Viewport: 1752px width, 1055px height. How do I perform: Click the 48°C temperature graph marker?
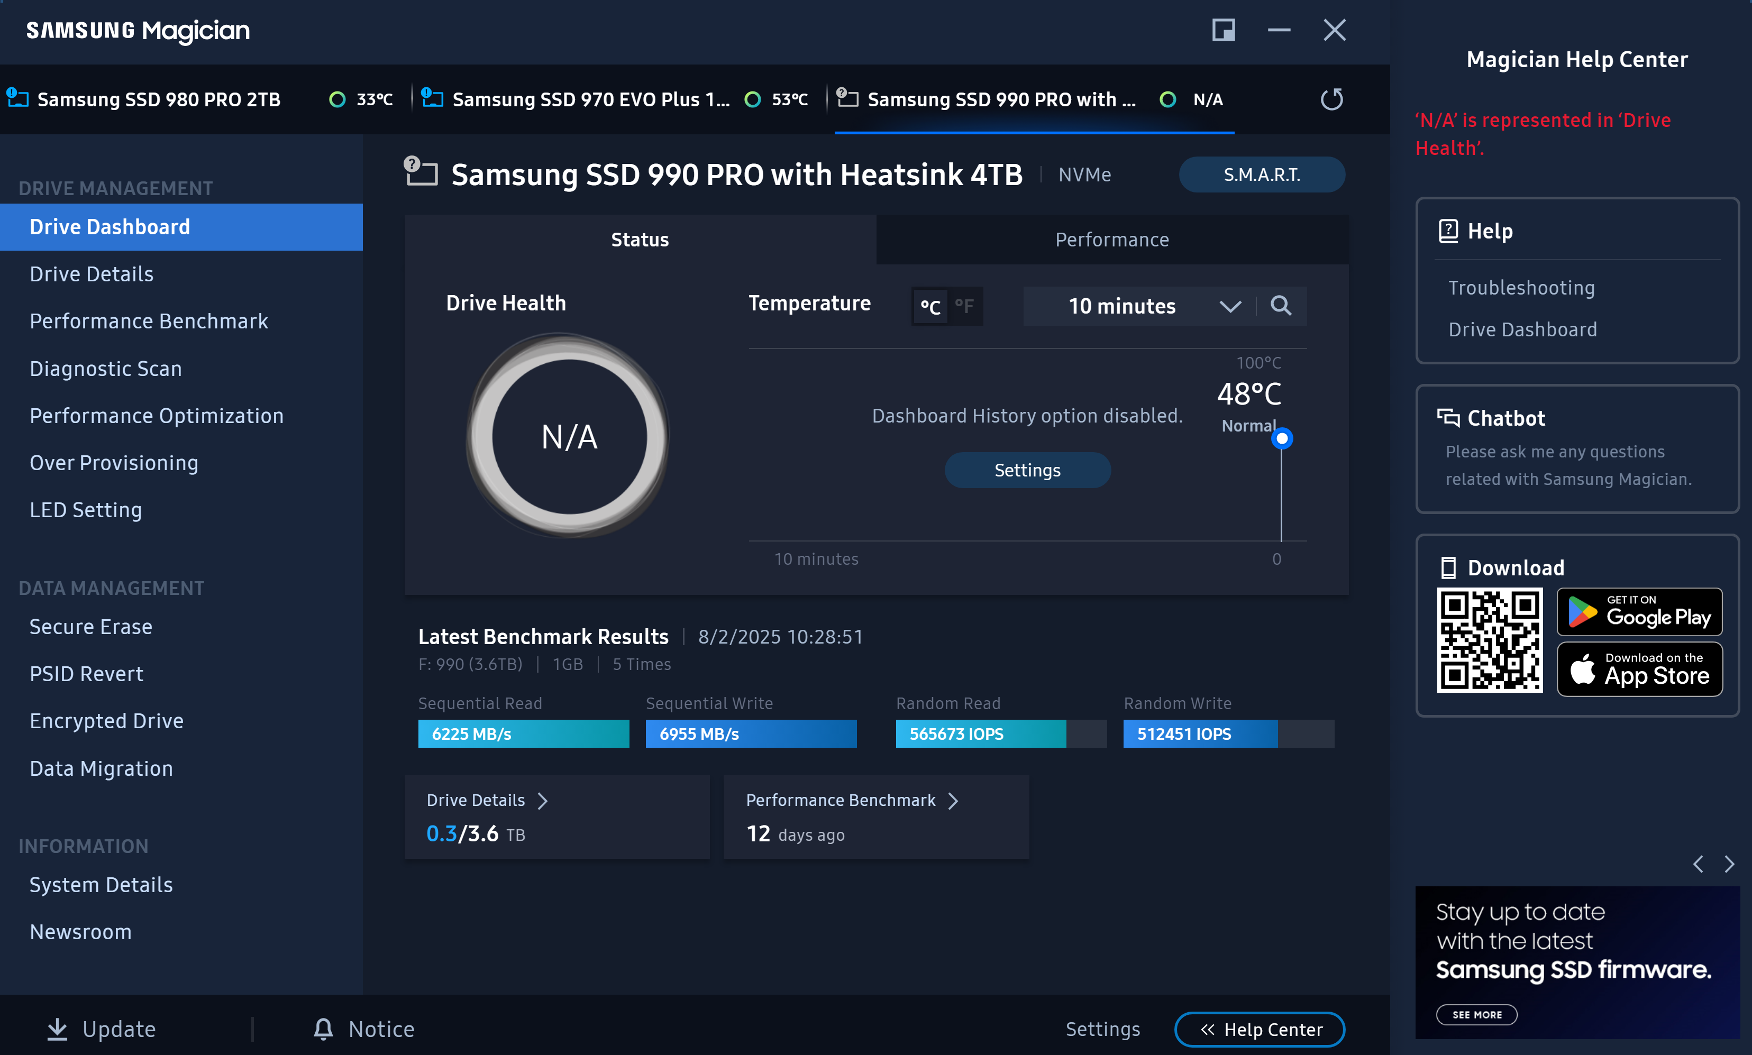(x=1282, y=438)
